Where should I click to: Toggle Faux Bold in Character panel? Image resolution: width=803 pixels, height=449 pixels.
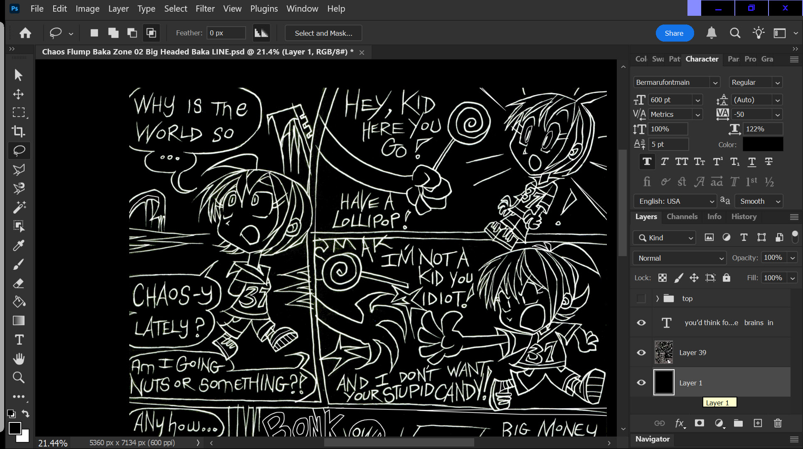pyautogui.click(x=647, y=162)
